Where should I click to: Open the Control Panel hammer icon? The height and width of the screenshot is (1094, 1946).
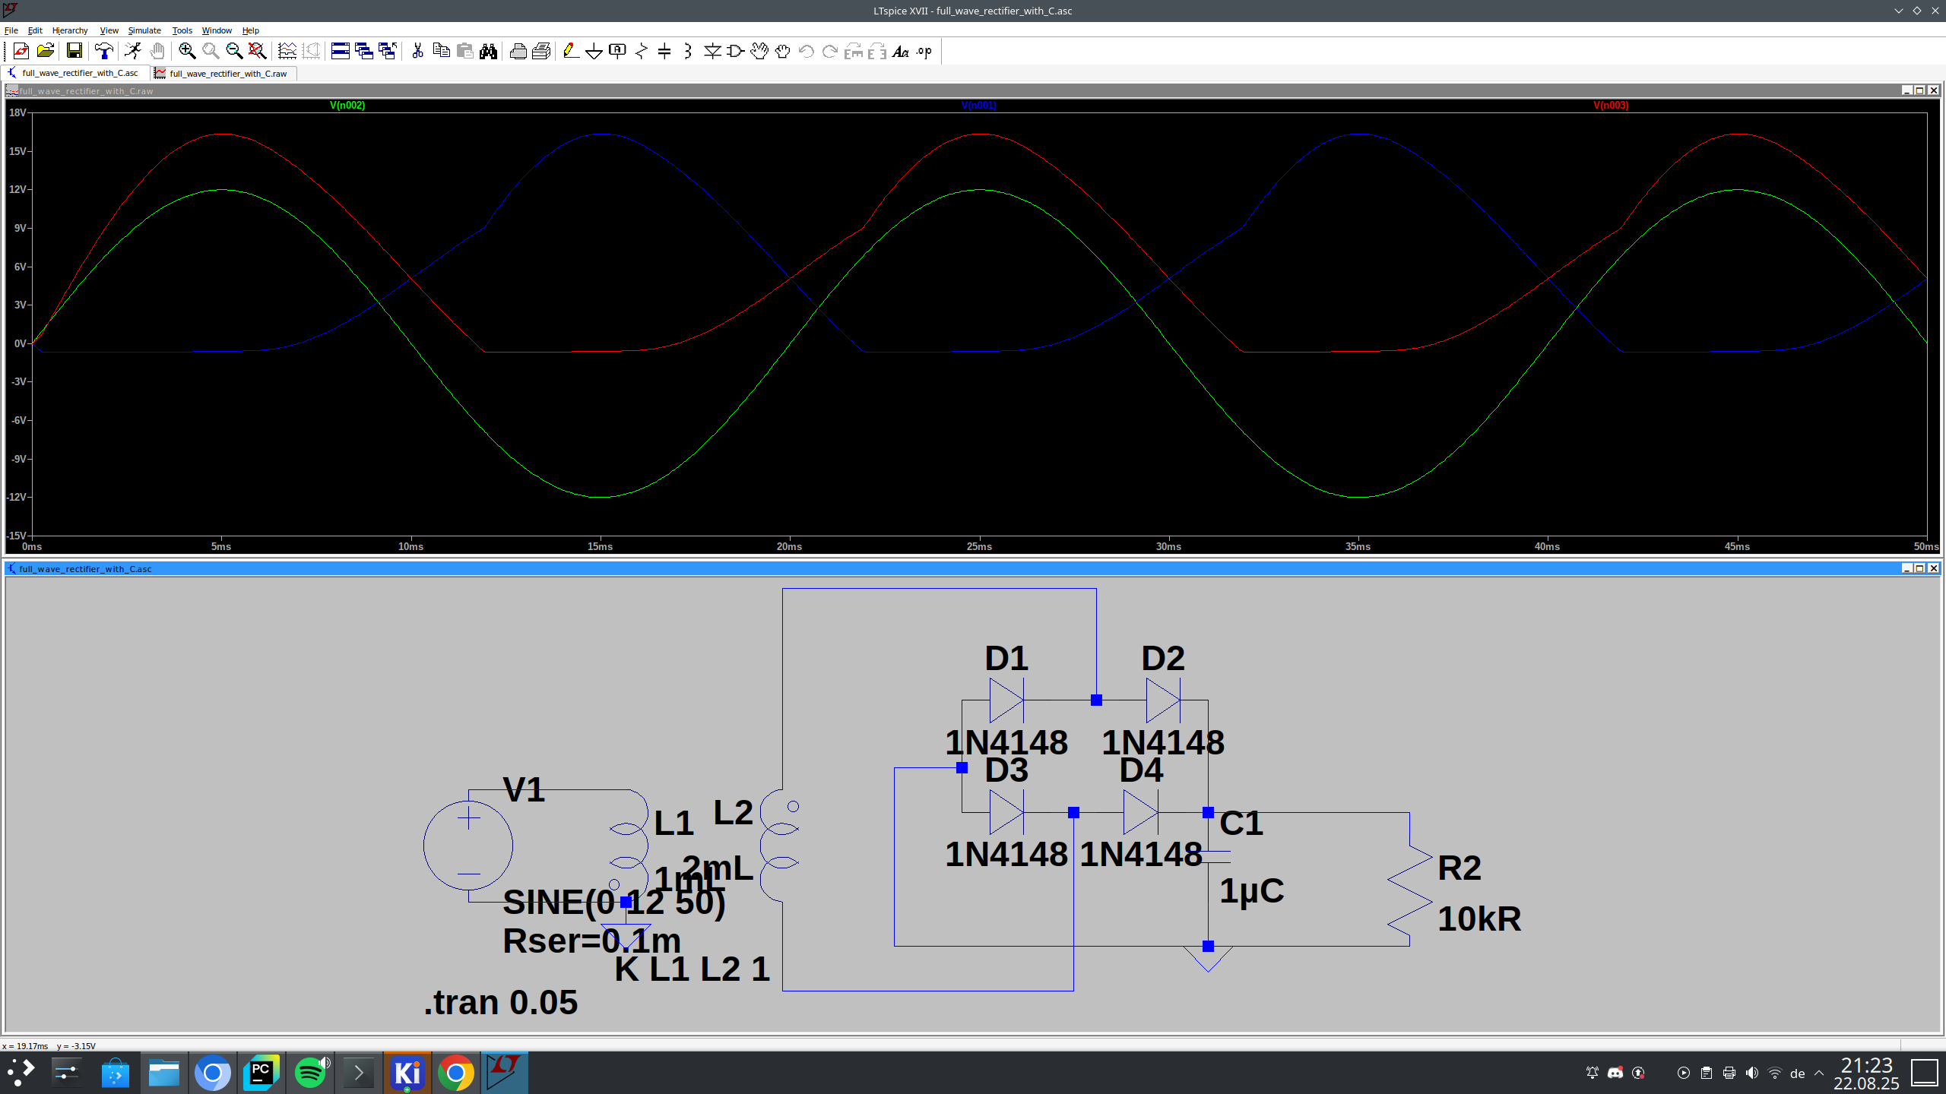[104, 51]
